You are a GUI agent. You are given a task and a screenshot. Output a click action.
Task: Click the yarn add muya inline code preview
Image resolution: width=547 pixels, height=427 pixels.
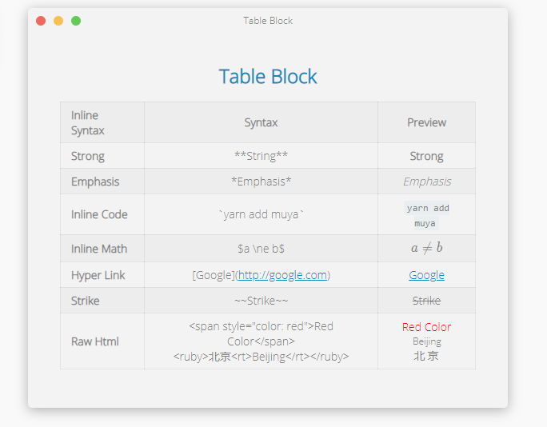(x=426, y=215)
